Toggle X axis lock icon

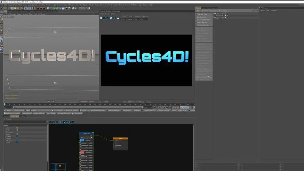[x=25, y=8]
